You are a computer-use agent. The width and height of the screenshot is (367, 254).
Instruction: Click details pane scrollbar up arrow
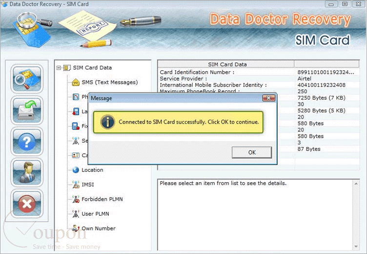point(356,184)
